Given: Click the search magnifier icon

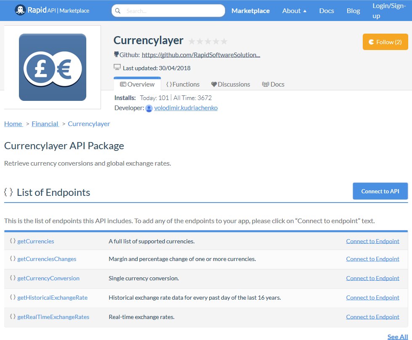Looking at the screenshot, I should 118,11.
